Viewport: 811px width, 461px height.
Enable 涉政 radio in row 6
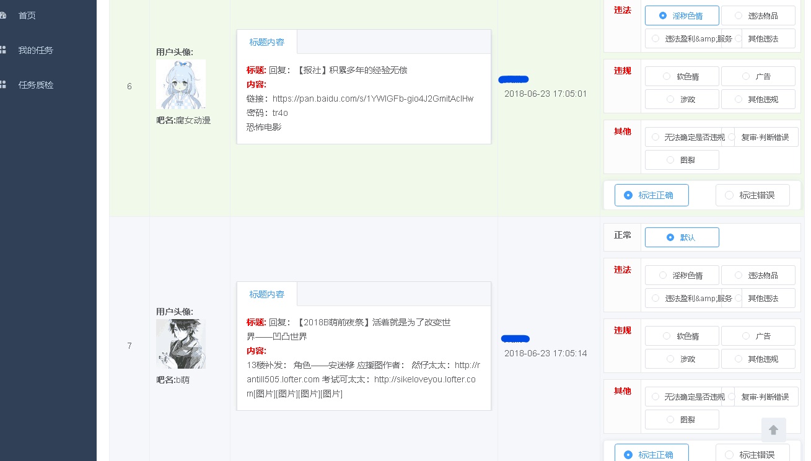pyautogui.click(x=682, y=99)
